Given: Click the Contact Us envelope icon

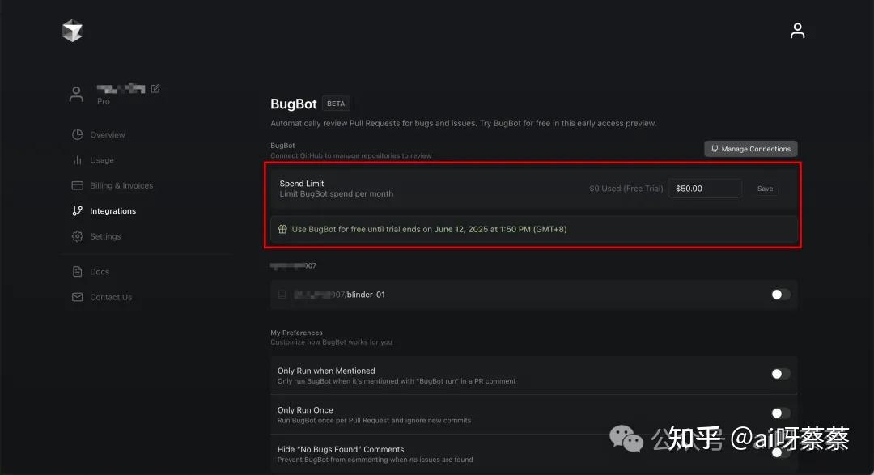Looking at the screenshot, I should click(x=78, y=297).
